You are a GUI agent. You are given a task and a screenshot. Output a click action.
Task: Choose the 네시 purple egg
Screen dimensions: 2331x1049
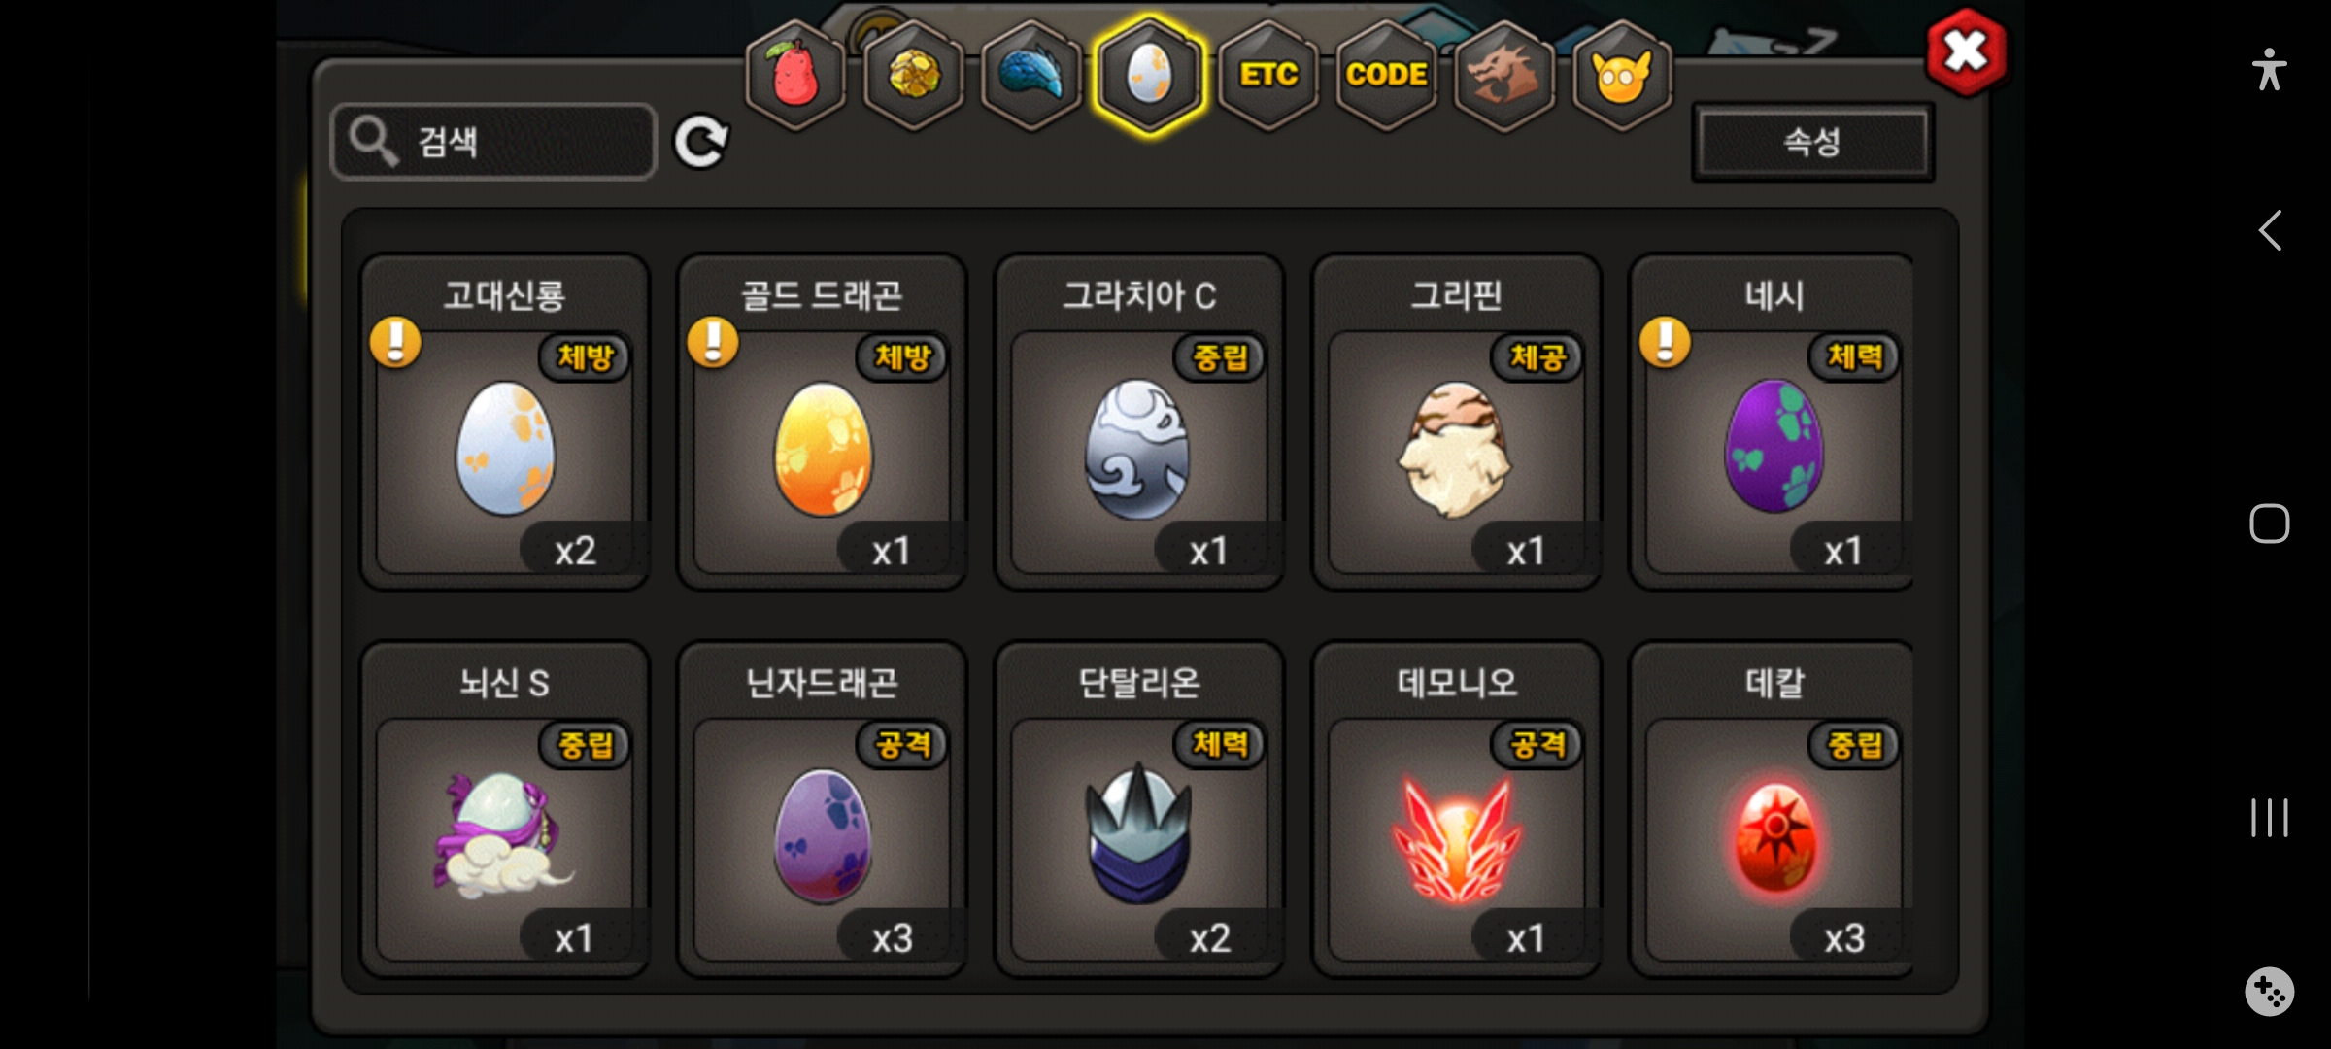point(1774,423)
